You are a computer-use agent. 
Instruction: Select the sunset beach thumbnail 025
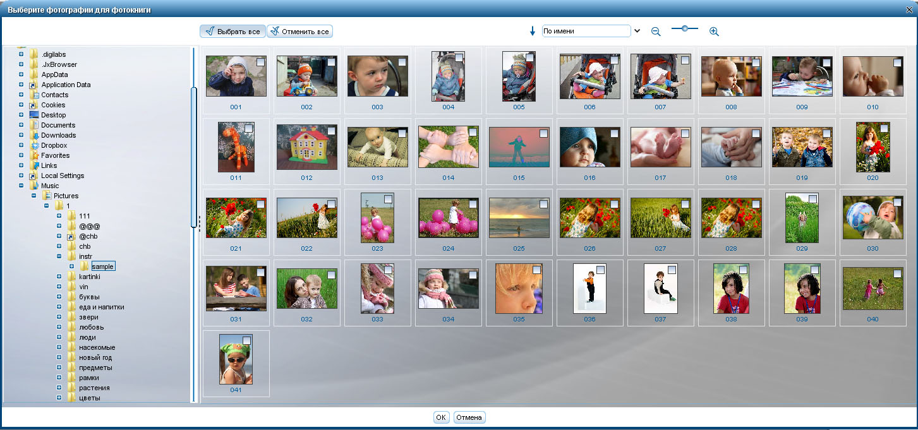point(519,218)
